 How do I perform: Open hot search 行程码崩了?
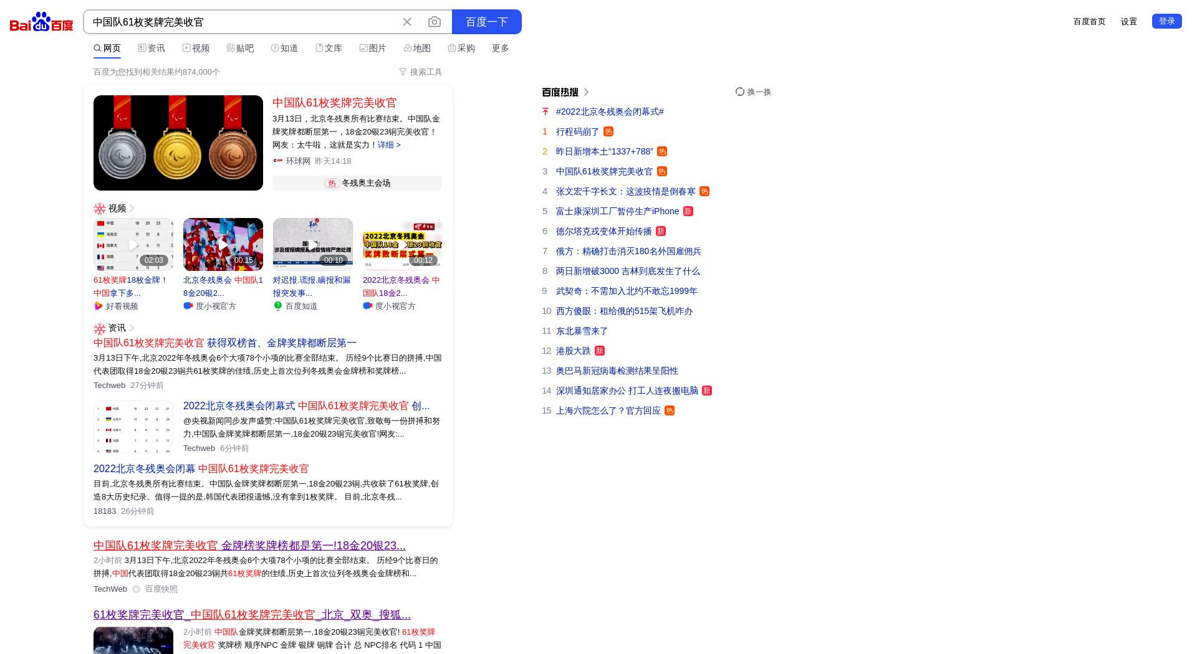577,131
